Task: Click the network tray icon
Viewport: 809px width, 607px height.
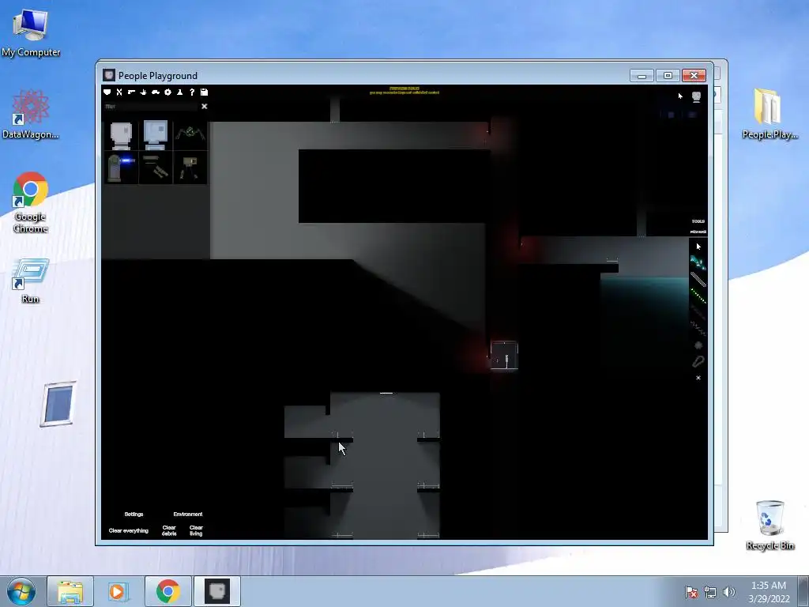Action: pos(710,593)
